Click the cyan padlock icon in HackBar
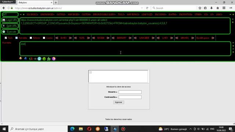Screen dimensions: 235x132 pos(39,59)
